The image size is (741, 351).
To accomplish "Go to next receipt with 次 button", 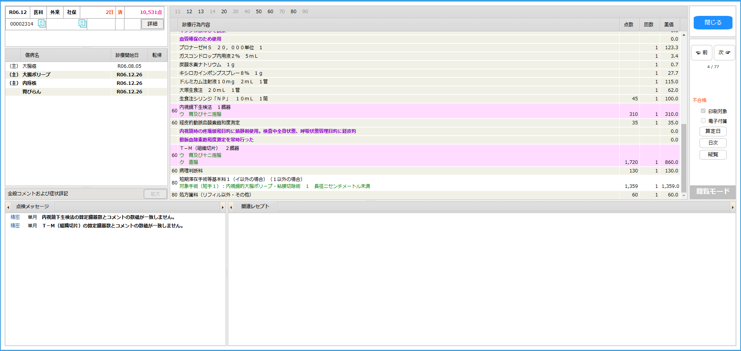I will 724,53.
